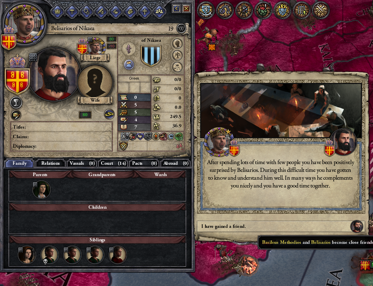
Task: Open the Council hammer icon tab
Action: (72, 11)
